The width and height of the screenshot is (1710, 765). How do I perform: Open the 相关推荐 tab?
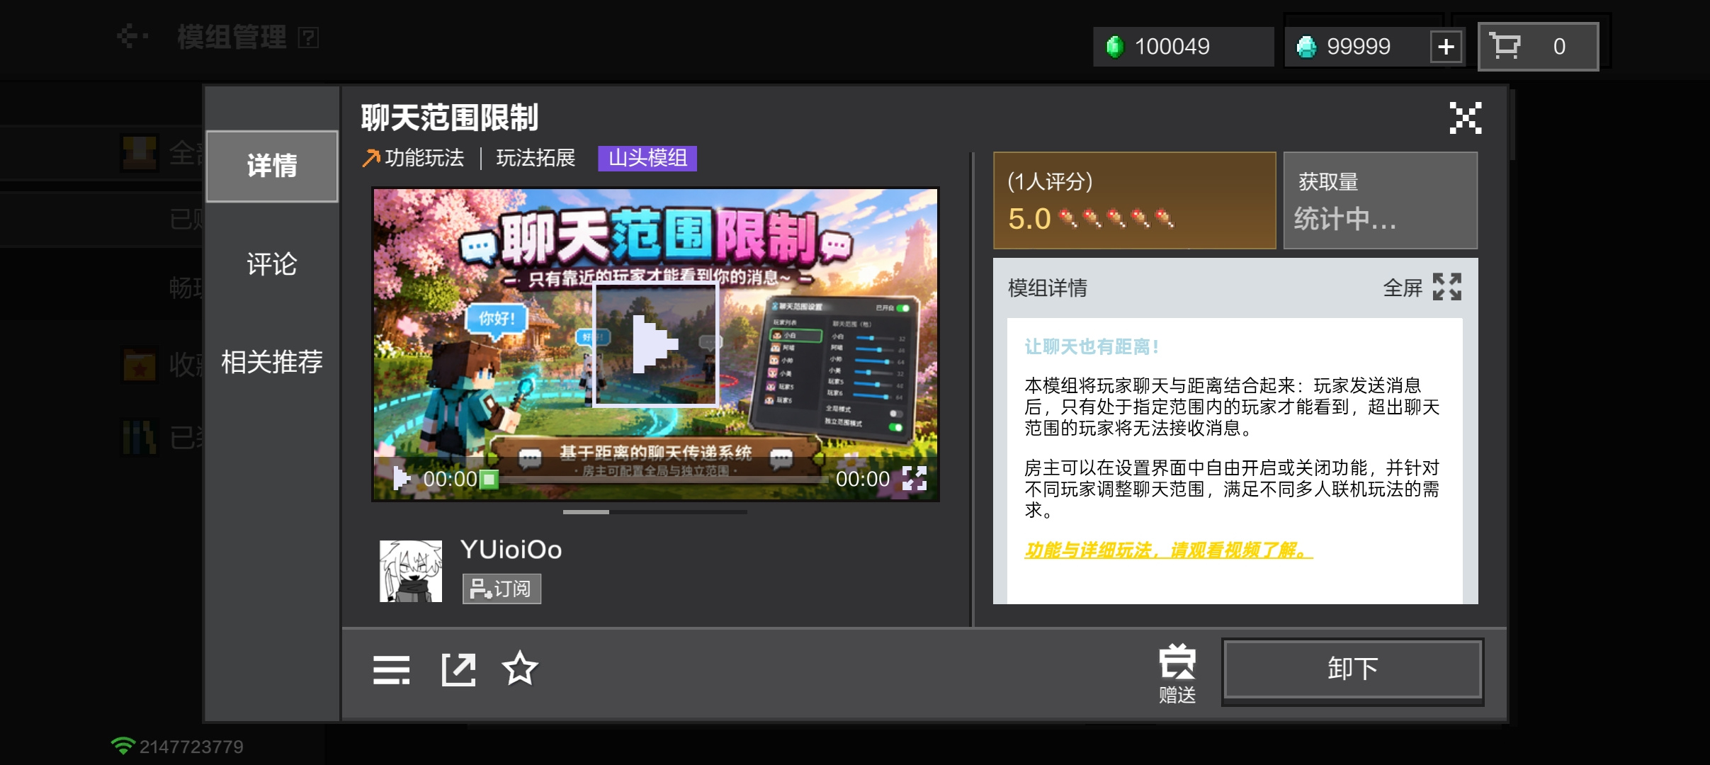click(x=272, y=362)
